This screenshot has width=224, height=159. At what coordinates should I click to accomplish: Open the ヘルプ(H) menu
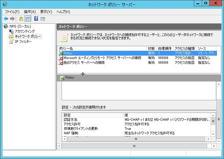(x=63, y=12)
